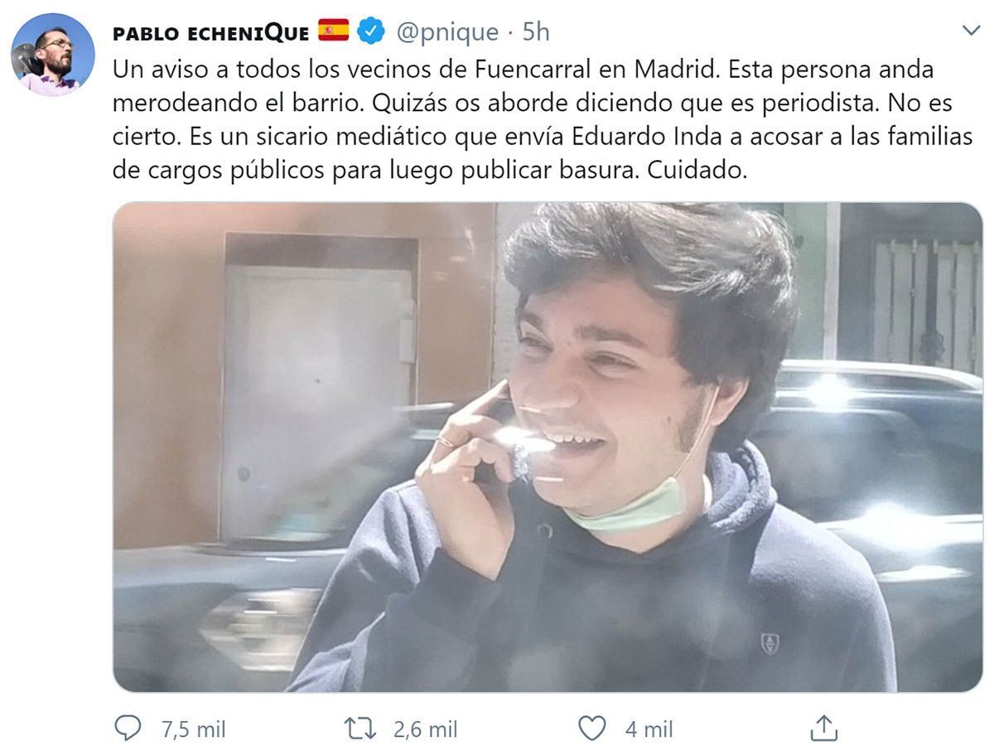Like the tweet with the heart icon

tap(591, 728)
